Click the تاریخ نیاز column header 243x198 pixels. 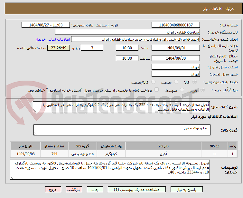point(25,146)
